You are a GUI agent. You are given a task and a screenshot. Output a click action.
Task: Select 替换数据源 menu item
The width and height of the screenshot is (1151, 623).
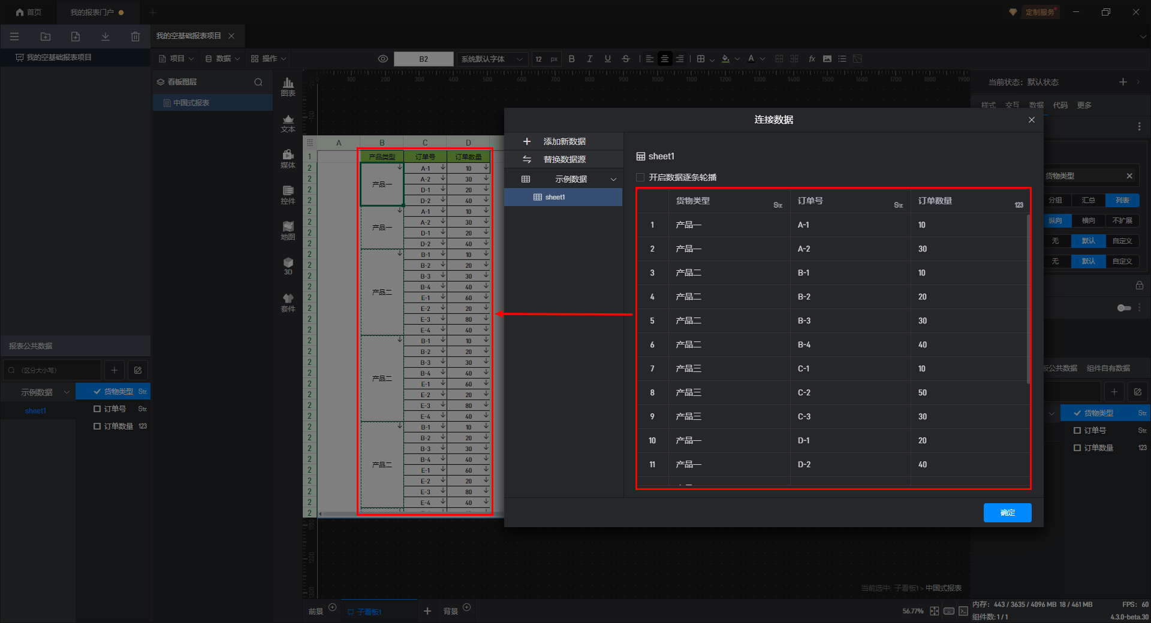[x=564, y=159]
